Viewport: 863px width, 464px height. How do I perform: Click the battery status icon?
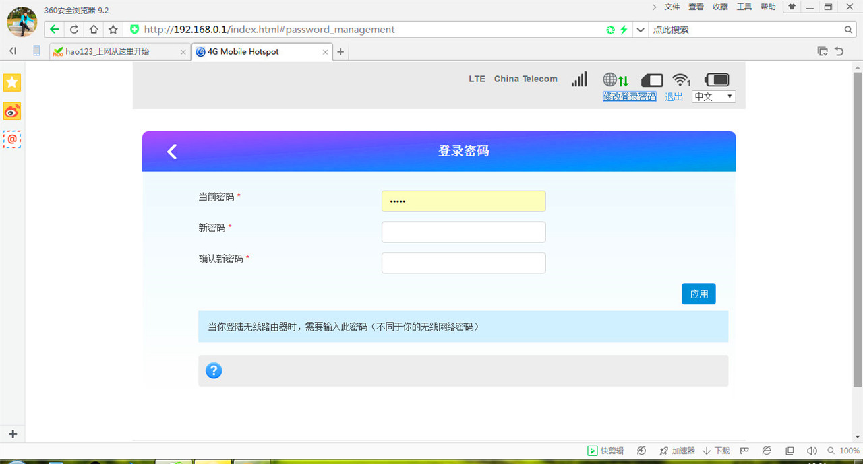(716, 79)
